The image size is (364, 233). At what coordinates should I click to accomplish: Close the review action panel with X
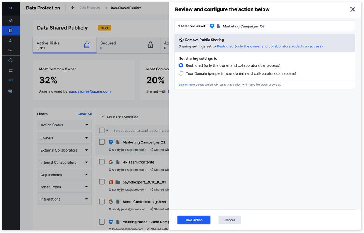(353, 9)
